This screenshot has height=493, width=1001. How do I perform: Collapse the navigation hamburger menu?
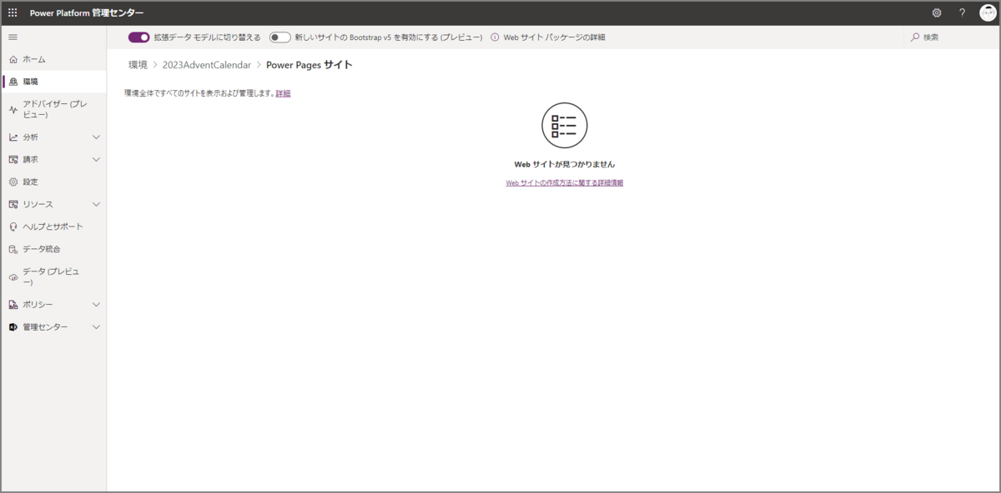click(x=13, y=37)
